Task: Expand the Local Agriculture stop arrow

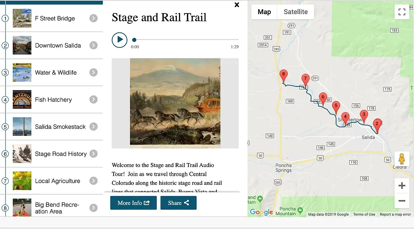Action: [93, 181]
